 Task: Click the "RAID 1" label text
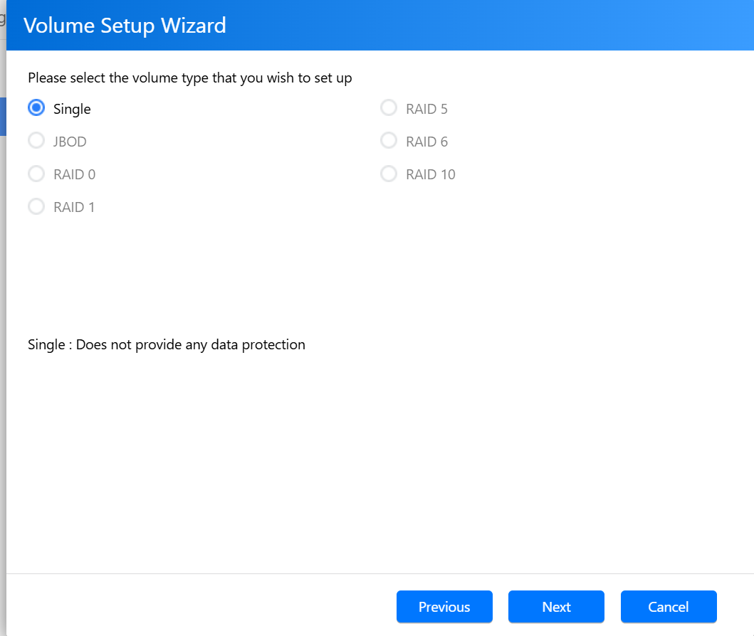[74, 207]
